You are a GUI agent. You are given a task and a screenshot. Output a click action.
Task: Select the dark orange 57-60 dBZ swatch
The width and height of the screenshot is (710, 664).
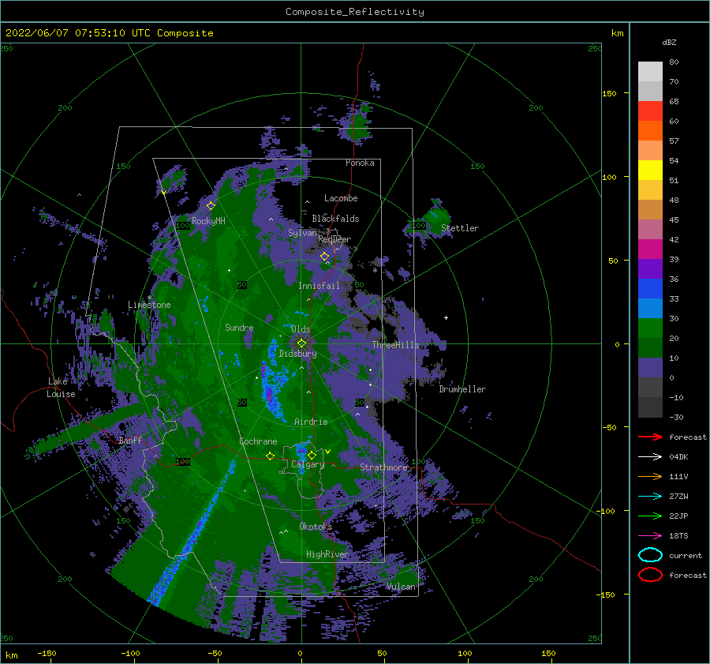click(x=650, y=130)
